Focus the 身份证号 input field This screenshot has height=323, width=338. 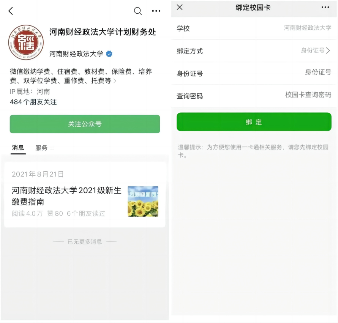pyautogui.click(x=254, y=73)
